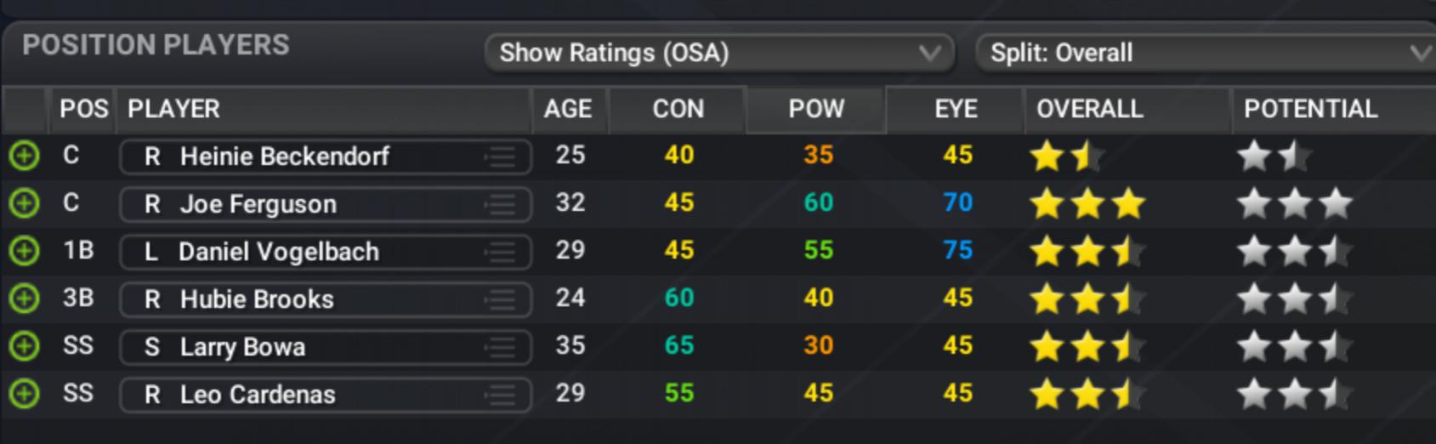Click the green plus icon beside Hubie Brooks
This screenshot has height=444, width=1436.
24,299
